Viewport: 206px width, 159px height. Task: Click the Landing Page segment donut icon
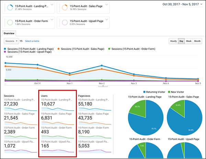coord(10,8)
